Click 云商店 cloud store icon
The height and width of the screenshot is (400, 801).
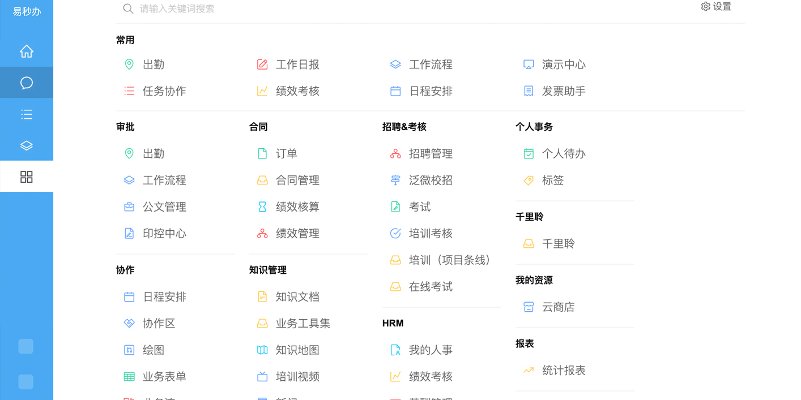click(x=529, y=307)
